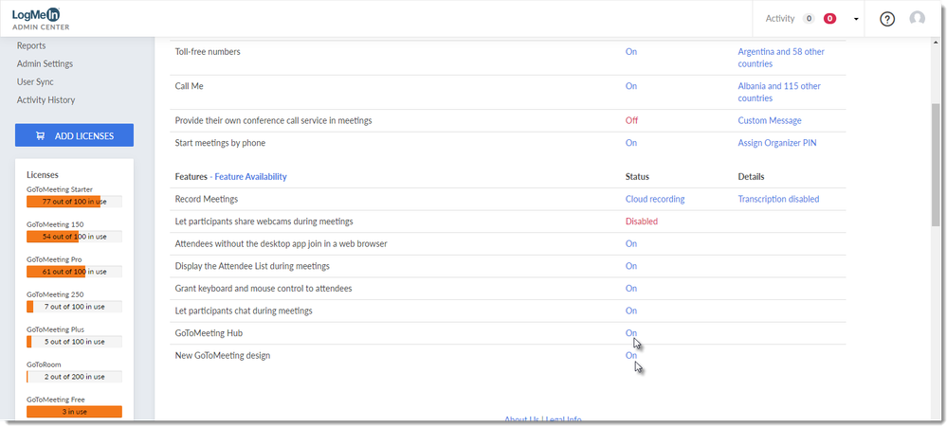Click the GoToMeeting Starter usage bar
947x426 pixels.
(x=74, y=202)
